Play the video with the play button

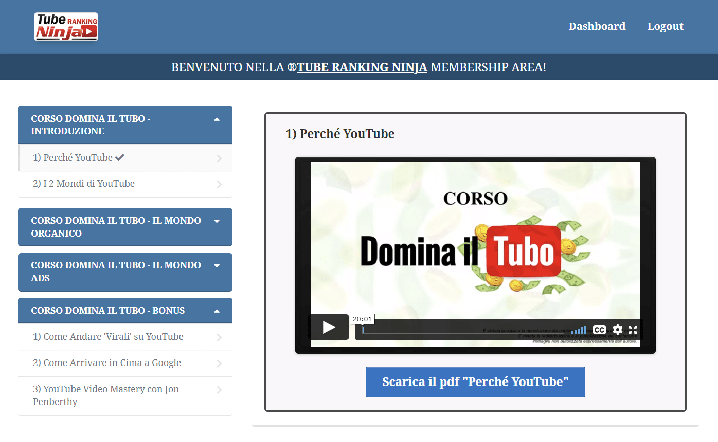(329, 327)
